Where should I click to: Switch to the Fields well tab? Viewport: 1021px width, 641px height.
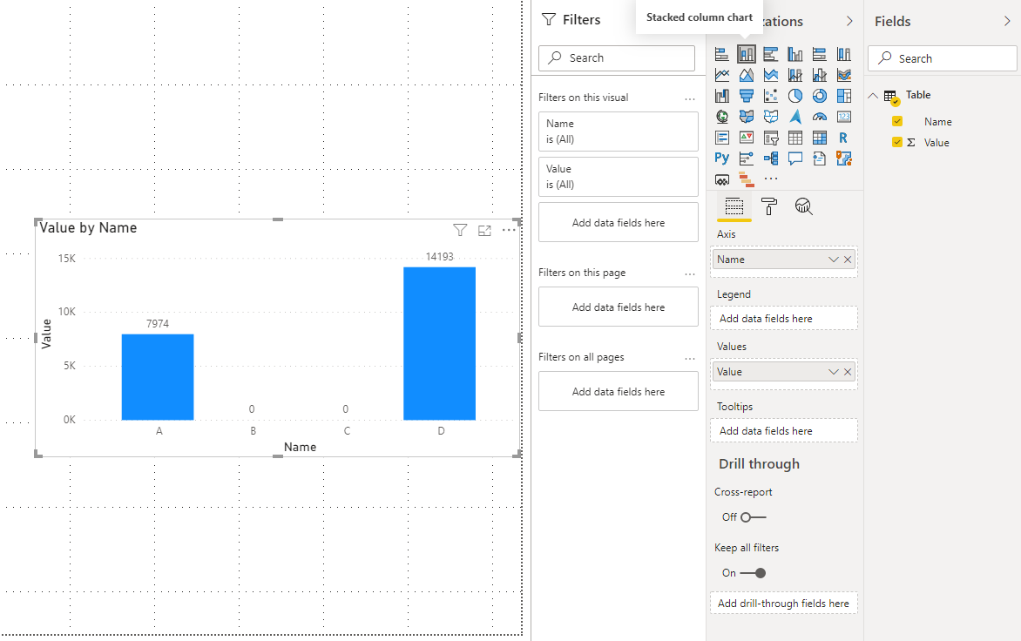pos(734,206)
